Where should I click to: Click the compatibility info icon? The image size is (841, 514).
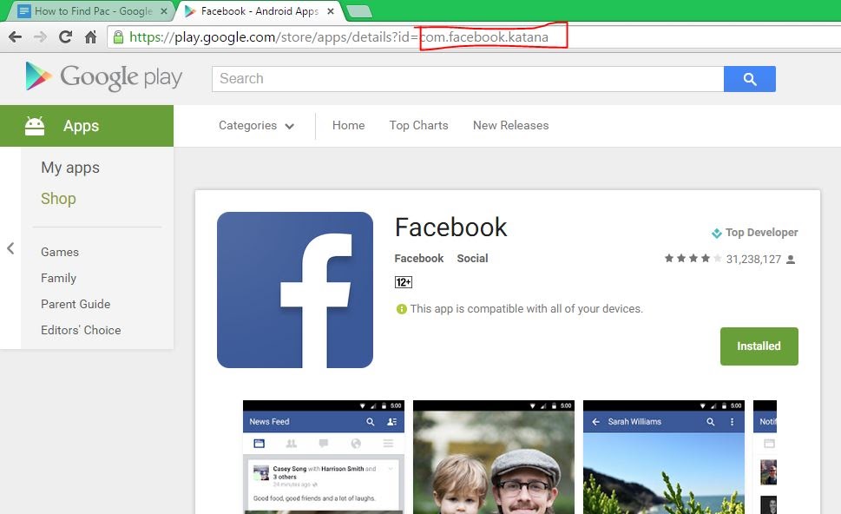click(401, 309)
